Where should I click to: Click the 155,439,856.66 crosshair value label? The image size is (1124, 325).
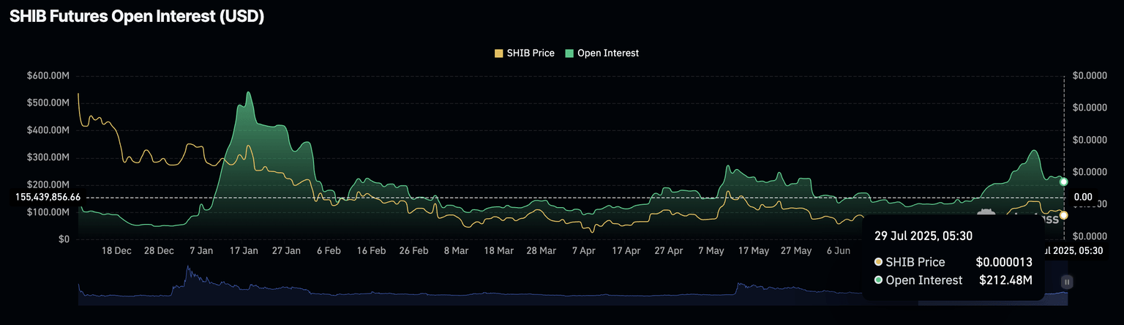[x=48, y=198]
